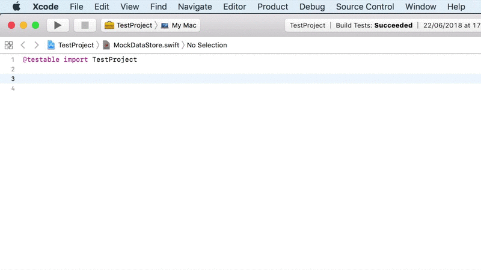The height and width of the screenshot is (270, 481).
Task: Click the Swift file icon in jump bar
Action: pos(106,45)
